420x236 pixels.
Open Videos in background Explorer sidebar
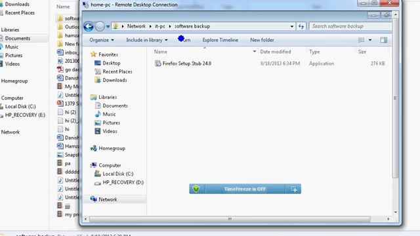(12, 64)
